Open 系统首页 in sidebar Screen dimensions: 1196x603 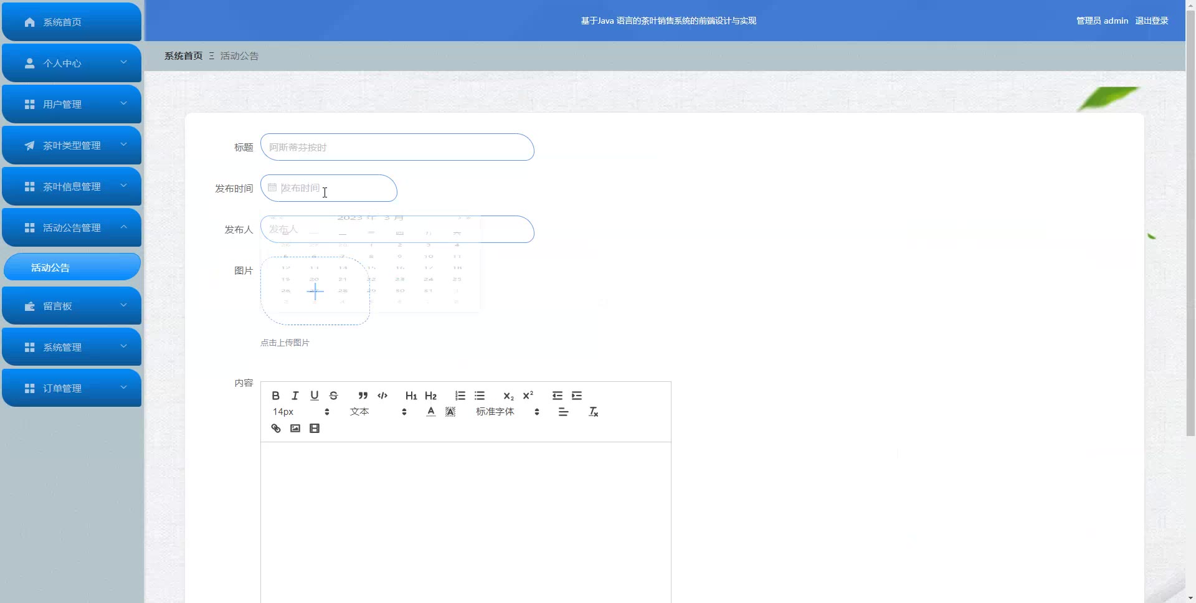72,22
